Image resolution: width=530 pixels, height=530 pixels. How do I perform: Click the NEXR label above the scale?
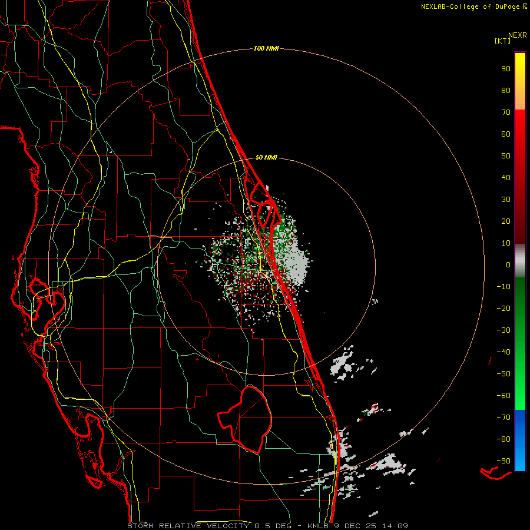518,35
